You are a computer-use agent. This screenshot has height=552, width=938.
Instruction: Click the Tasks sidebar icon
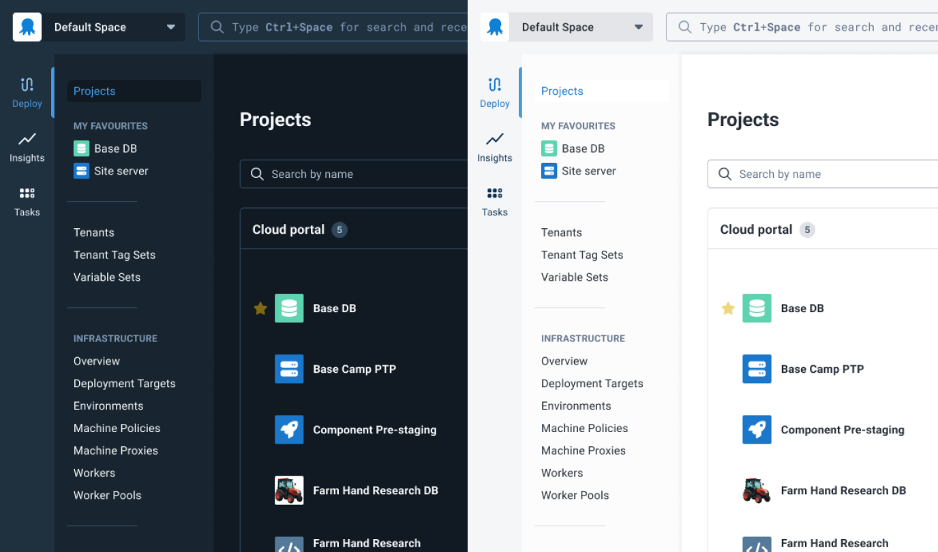pos(27,201)
